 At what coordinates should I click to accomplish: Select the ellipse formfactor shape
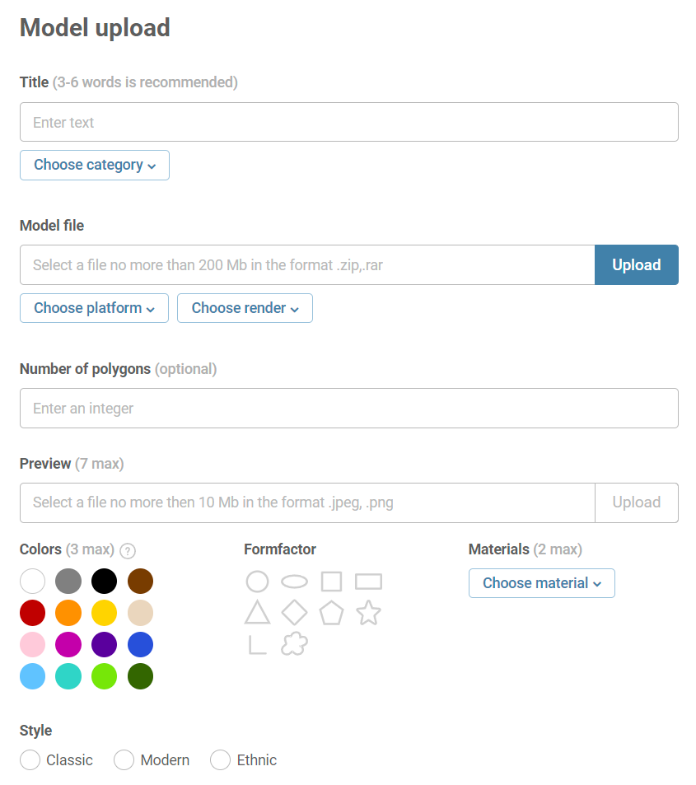294,582
